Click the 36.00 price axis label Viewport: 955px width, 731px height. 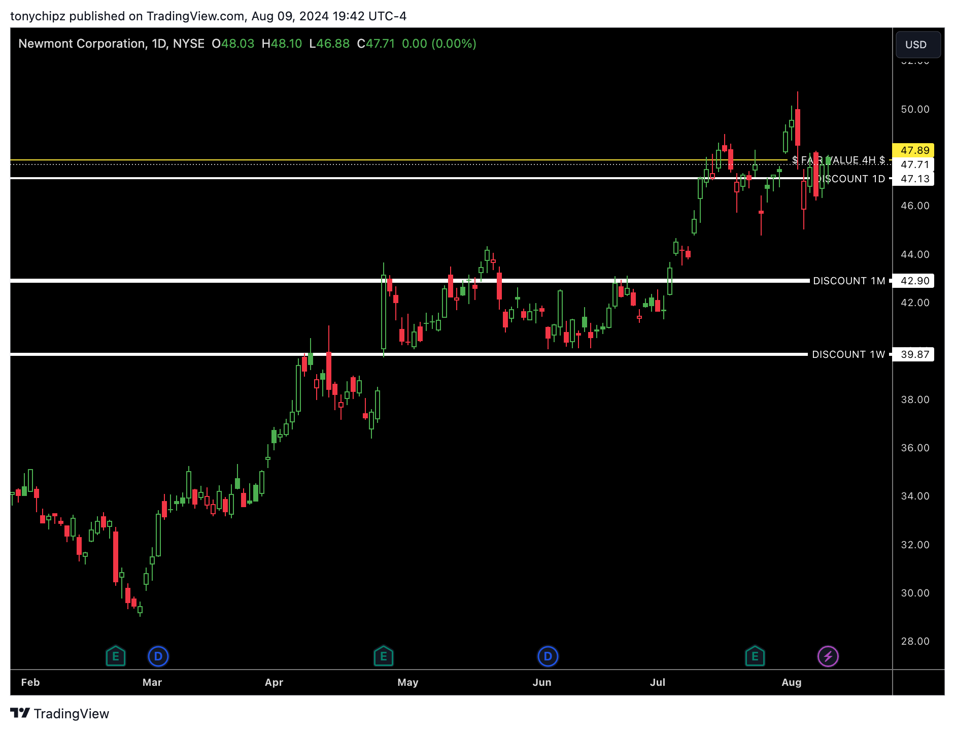915,448
